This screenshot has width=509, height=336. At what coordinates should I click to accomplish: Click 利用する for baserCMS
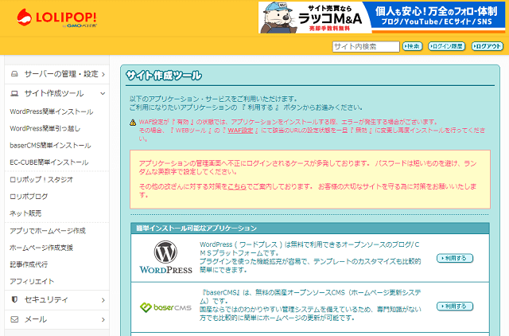pyautogui.click(x=455, y=307)
